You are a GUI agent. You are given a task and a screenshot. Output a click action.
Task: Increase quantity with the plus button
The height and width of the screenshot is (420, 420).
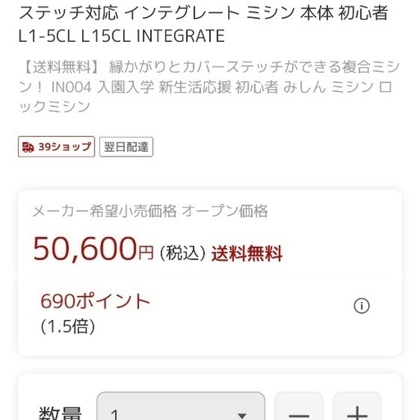tap(357, 406)
